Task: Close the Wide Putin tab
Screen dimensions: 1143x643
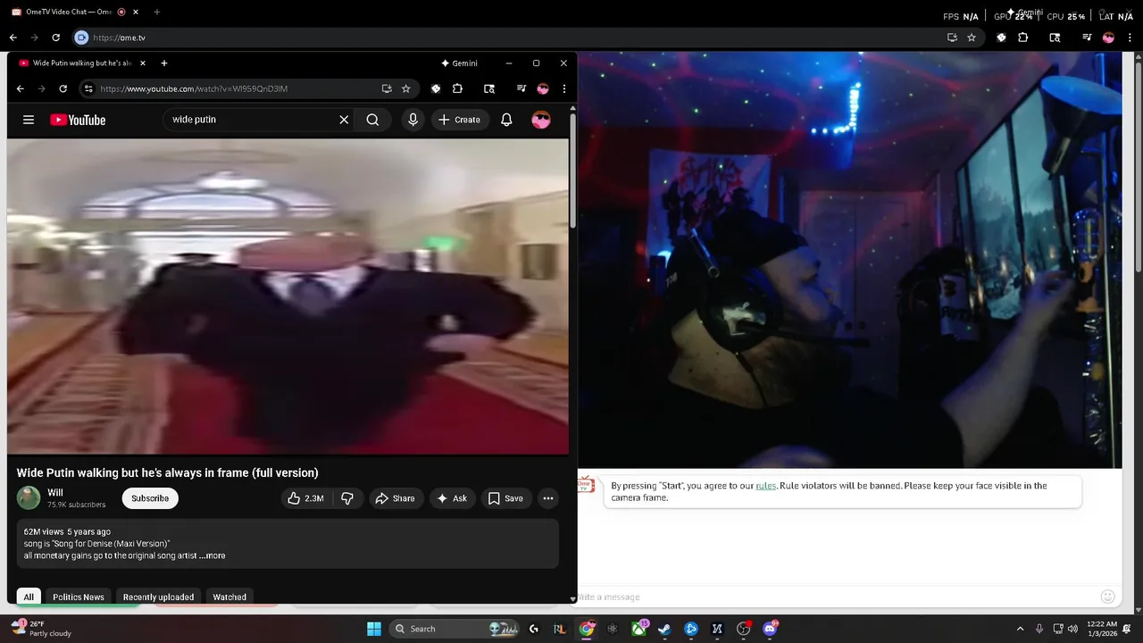Action: [142, 63]
